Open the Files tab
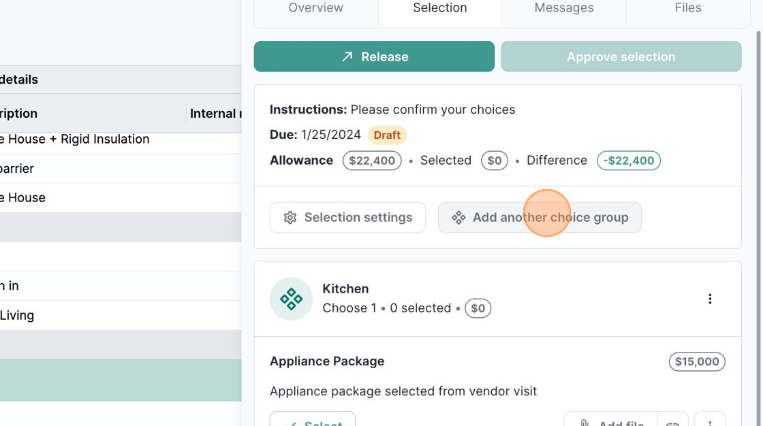 point(688,8)
